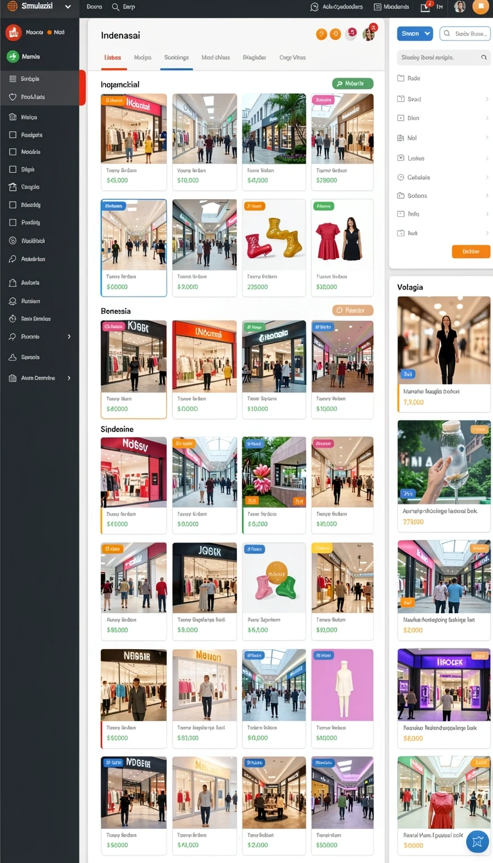This screenshot has width=493, height=863.
Task: Switch to the Liobes tab
Action: (112, 58)
